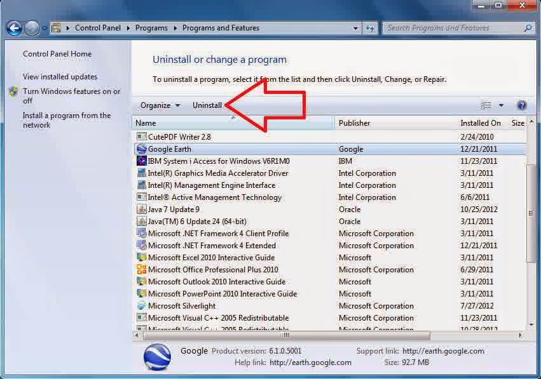Open the Programs breadcrumb item
The width and height of the screenshot is (541, 379).
(151, 27)
